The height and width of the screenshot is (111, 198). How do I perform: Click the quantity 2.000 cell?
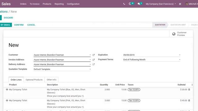pyautogui.click(x=107, y=89)
